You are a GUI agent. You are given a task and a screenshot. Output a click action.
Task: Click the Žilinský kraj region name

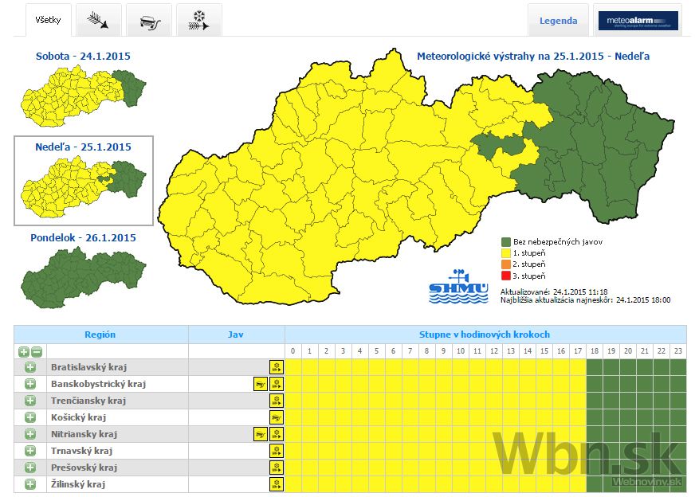78,484
